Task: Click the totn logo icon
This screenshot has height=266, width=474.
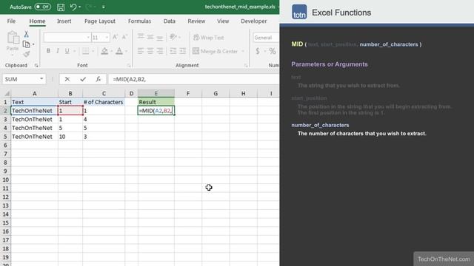Action: (299, 12)
